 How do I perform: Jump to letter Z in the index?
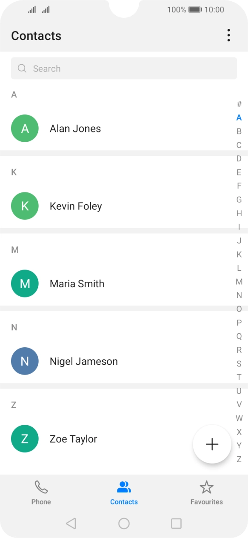point(239,459)
